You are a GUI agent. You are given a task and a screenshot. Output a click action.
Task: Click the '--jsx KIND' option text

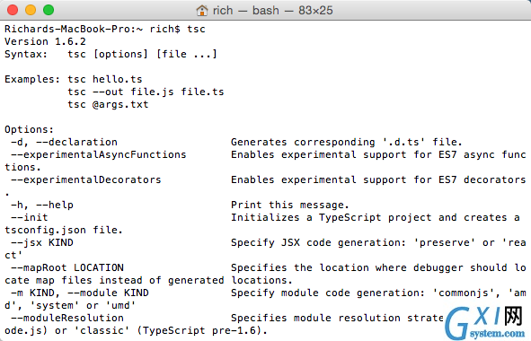[42, 242]
